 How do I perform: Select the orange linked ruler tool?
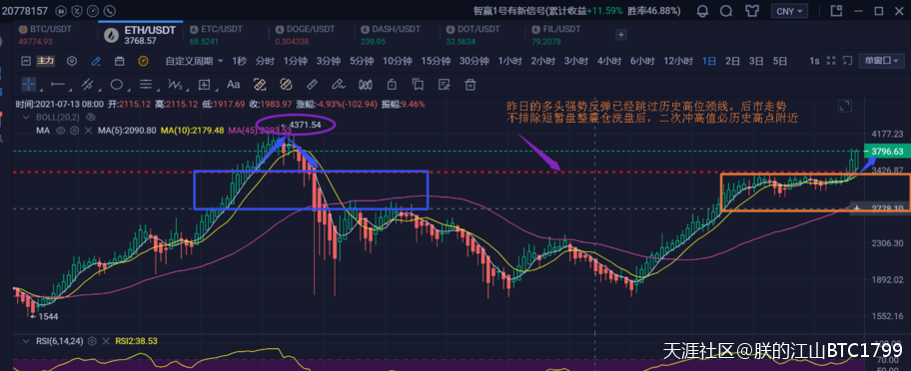pyautogui.click(x=286, y=85)
